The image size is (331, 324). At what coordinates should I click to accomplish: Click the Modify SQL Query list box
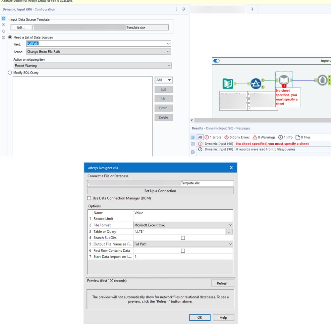point(83,116)
